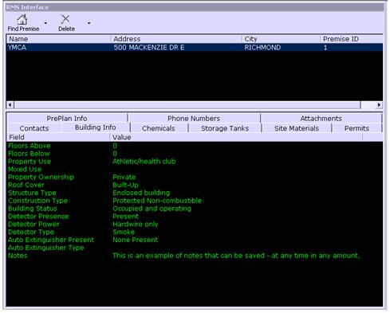Viewport: 390px width, 313px height.
Task: Switch to the Phone Numbers tab
Action: click(x=194, y=118)
